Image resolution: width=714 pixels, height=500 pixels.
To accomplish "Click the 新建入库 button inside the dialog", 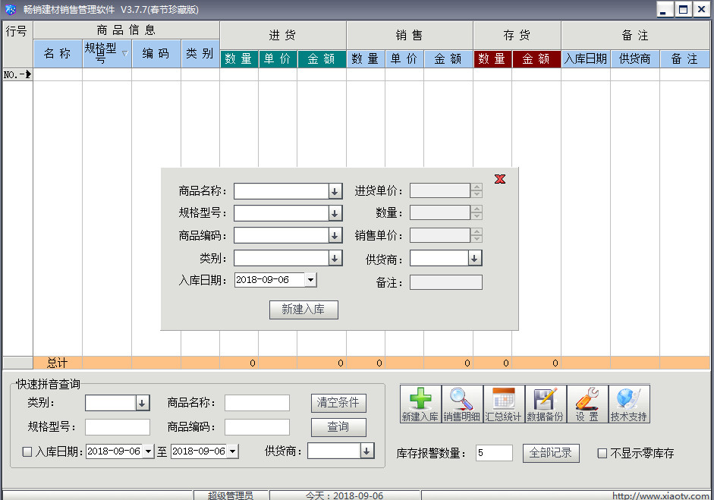I will click(304, 310).
